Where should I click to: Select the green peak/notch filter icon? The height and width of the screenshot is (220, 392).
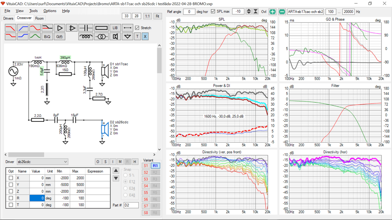[x=35, y=36]
